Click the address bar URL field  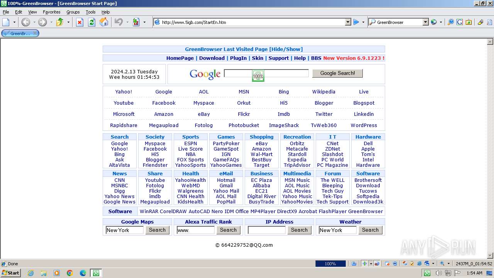(253, 22)
